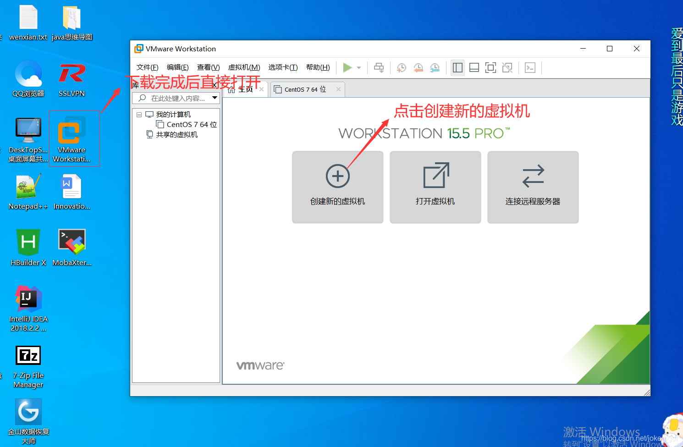683x447 pixels.
Task: Open the power options dropdown arrow
Action: click(359, 68)
